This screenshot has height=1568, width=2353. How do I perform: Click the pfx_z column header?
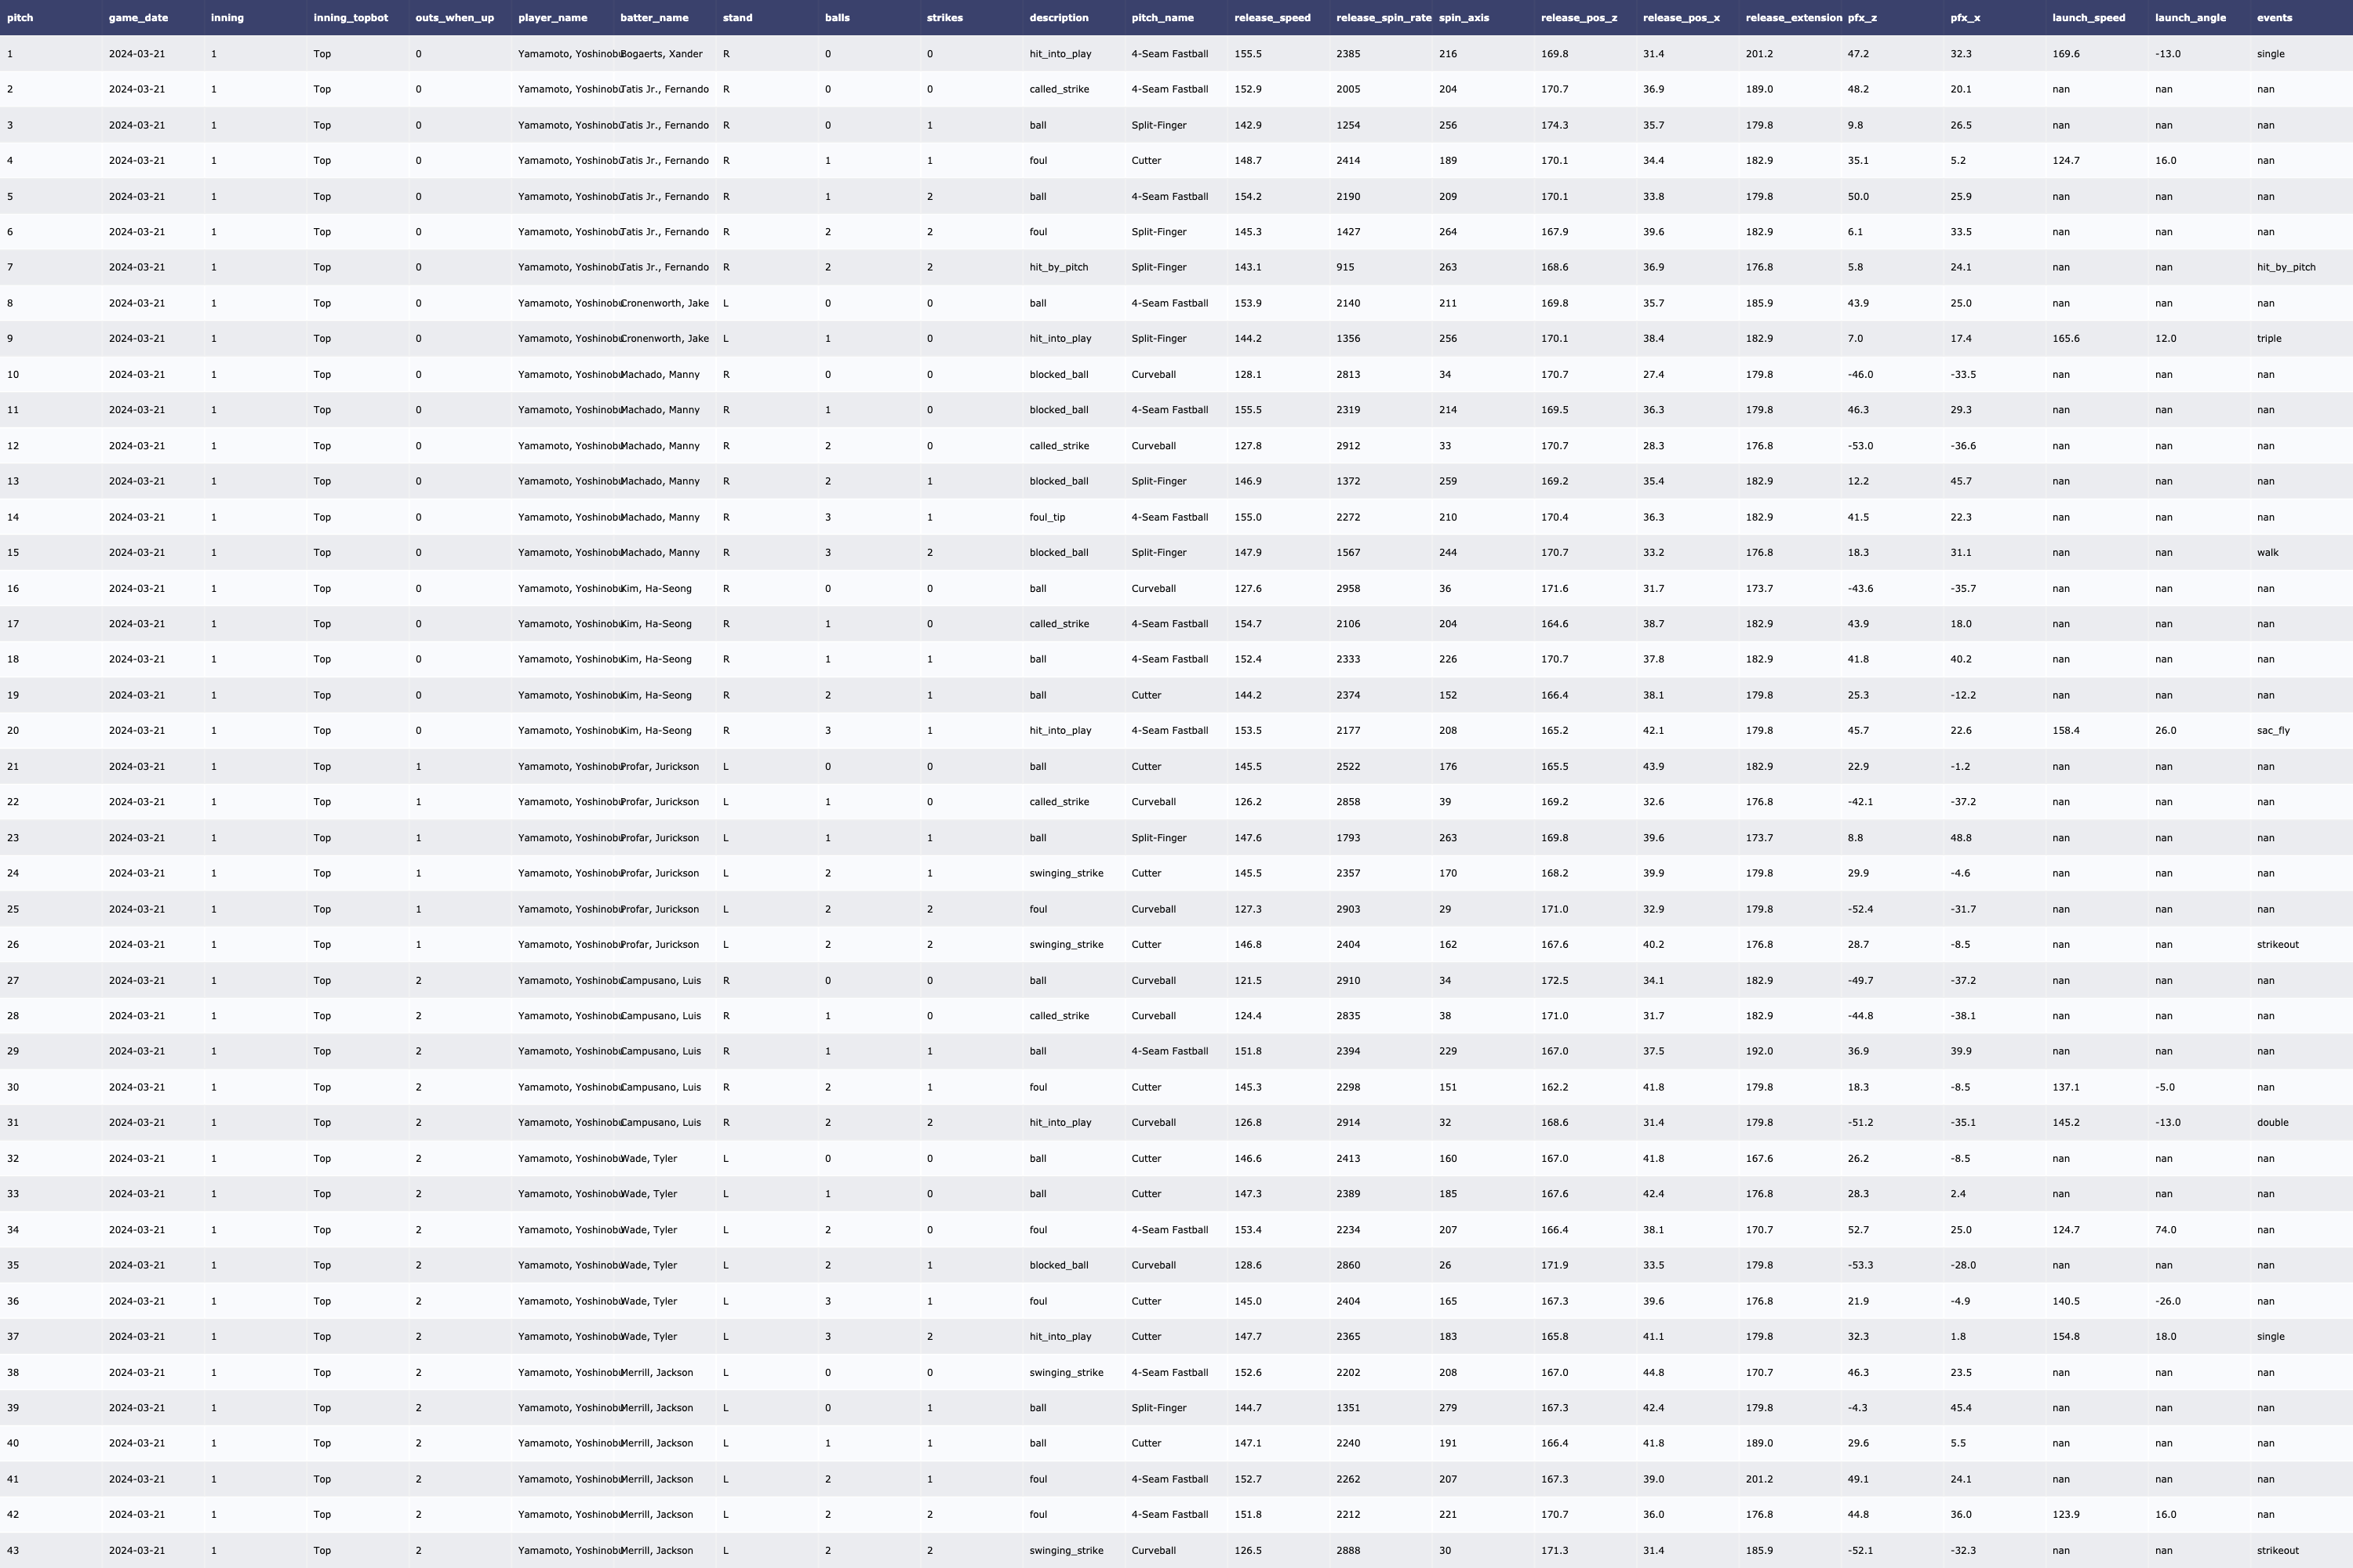pyautogui.click(x=1862, y=18)
